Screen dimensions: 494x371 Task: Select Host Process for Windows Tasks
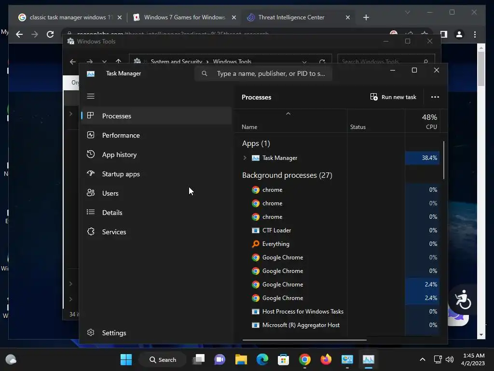pos(337,312)
